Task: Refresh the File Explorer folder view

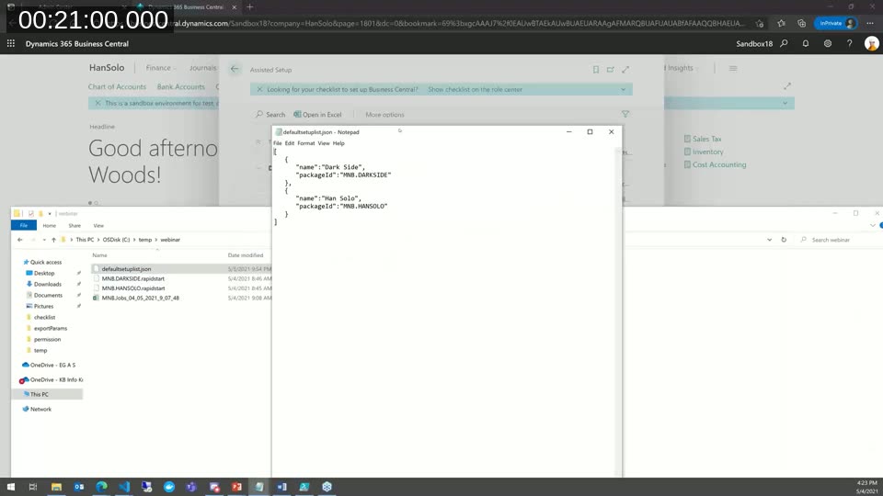Action: [784, 240]
